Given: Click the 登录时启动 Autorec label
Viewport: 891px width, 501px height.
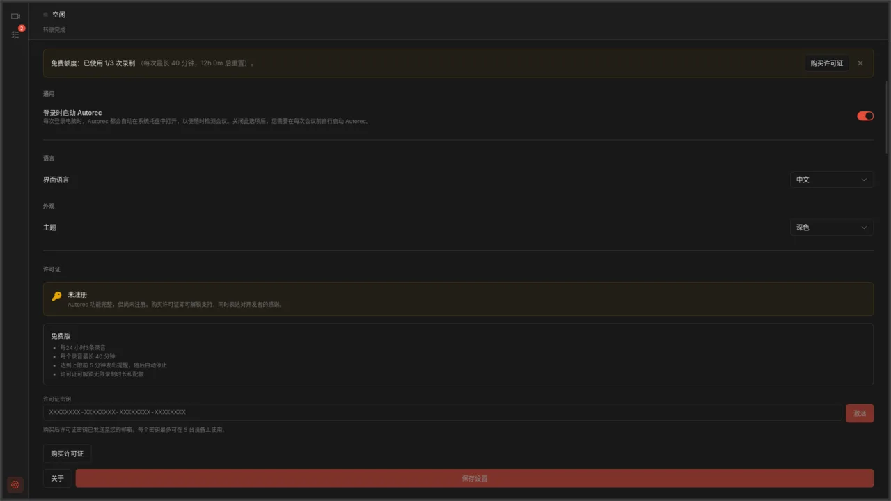Looking at the screenshot, I should tap(73, 113).
